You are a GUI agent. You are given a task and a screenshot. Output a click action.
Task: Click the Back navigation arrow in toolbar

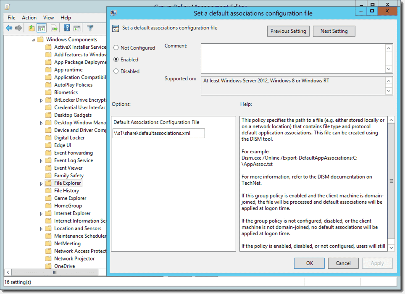coord(8,28)
